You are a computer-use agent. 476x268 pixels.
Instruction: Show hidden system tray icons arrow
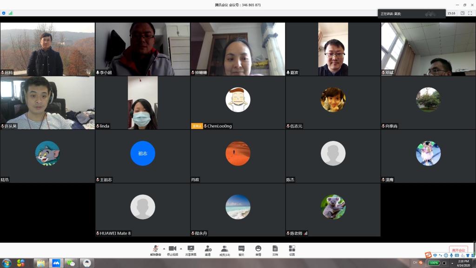pos(452,263)
